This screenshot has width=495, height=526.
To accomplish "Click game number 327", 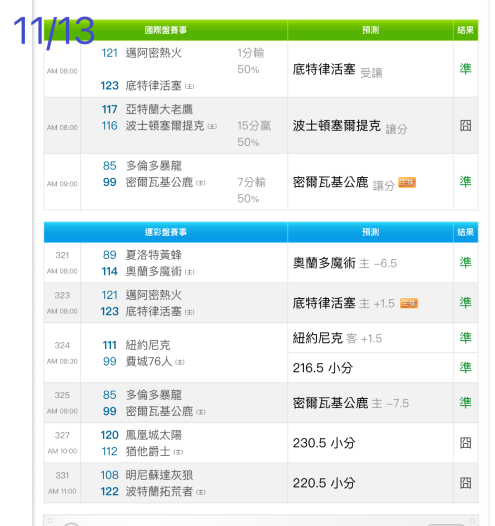I will (x=62, y=436).
